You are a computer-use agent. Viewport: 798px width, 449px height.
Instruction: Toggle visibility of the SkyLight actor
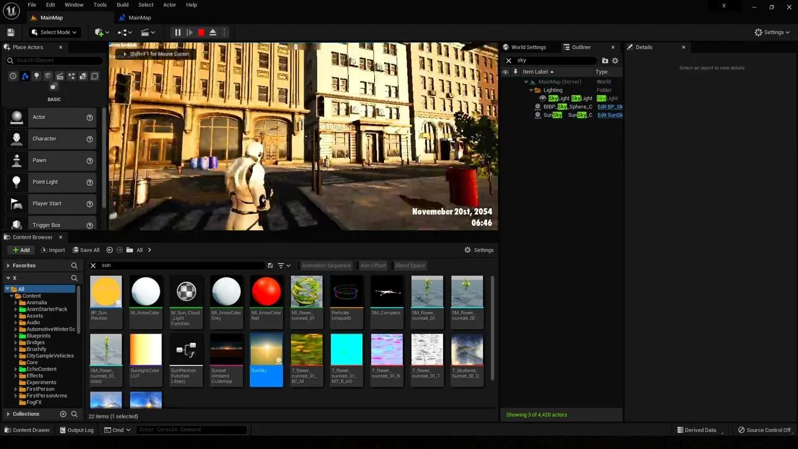(x=506, y=98)
